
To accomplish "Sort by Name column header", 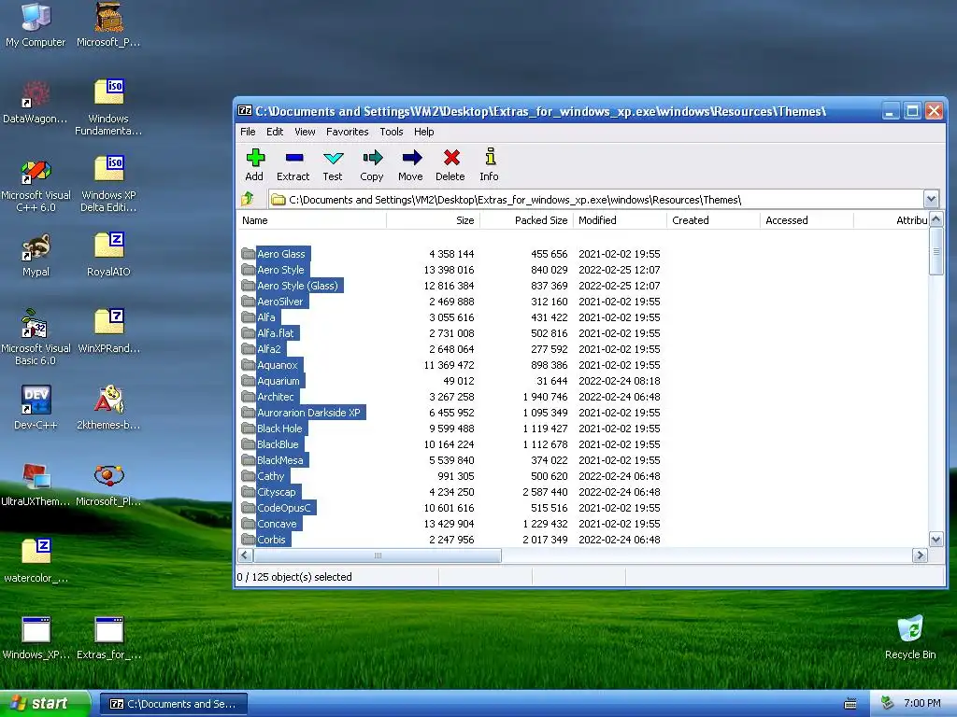I will pos(311,220).
